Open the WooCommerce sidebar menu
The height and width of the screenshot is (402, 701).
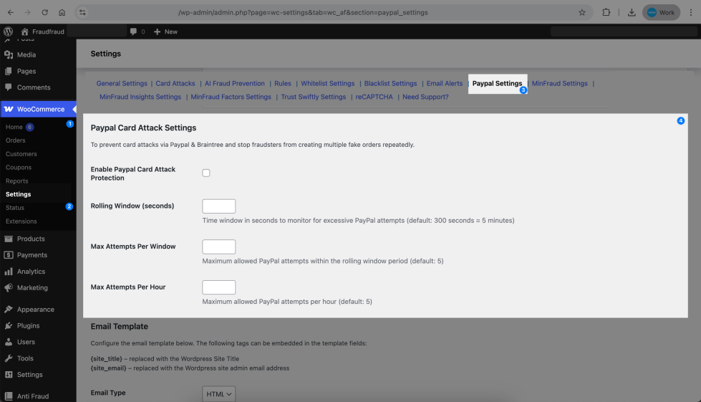click(x=38, y=109)
